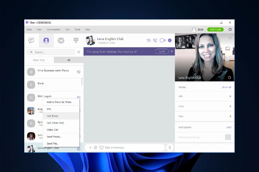Click 'show all' link next to Media
Screen dimensions: 259x172
pyautogui.click(x=226, y=87)
